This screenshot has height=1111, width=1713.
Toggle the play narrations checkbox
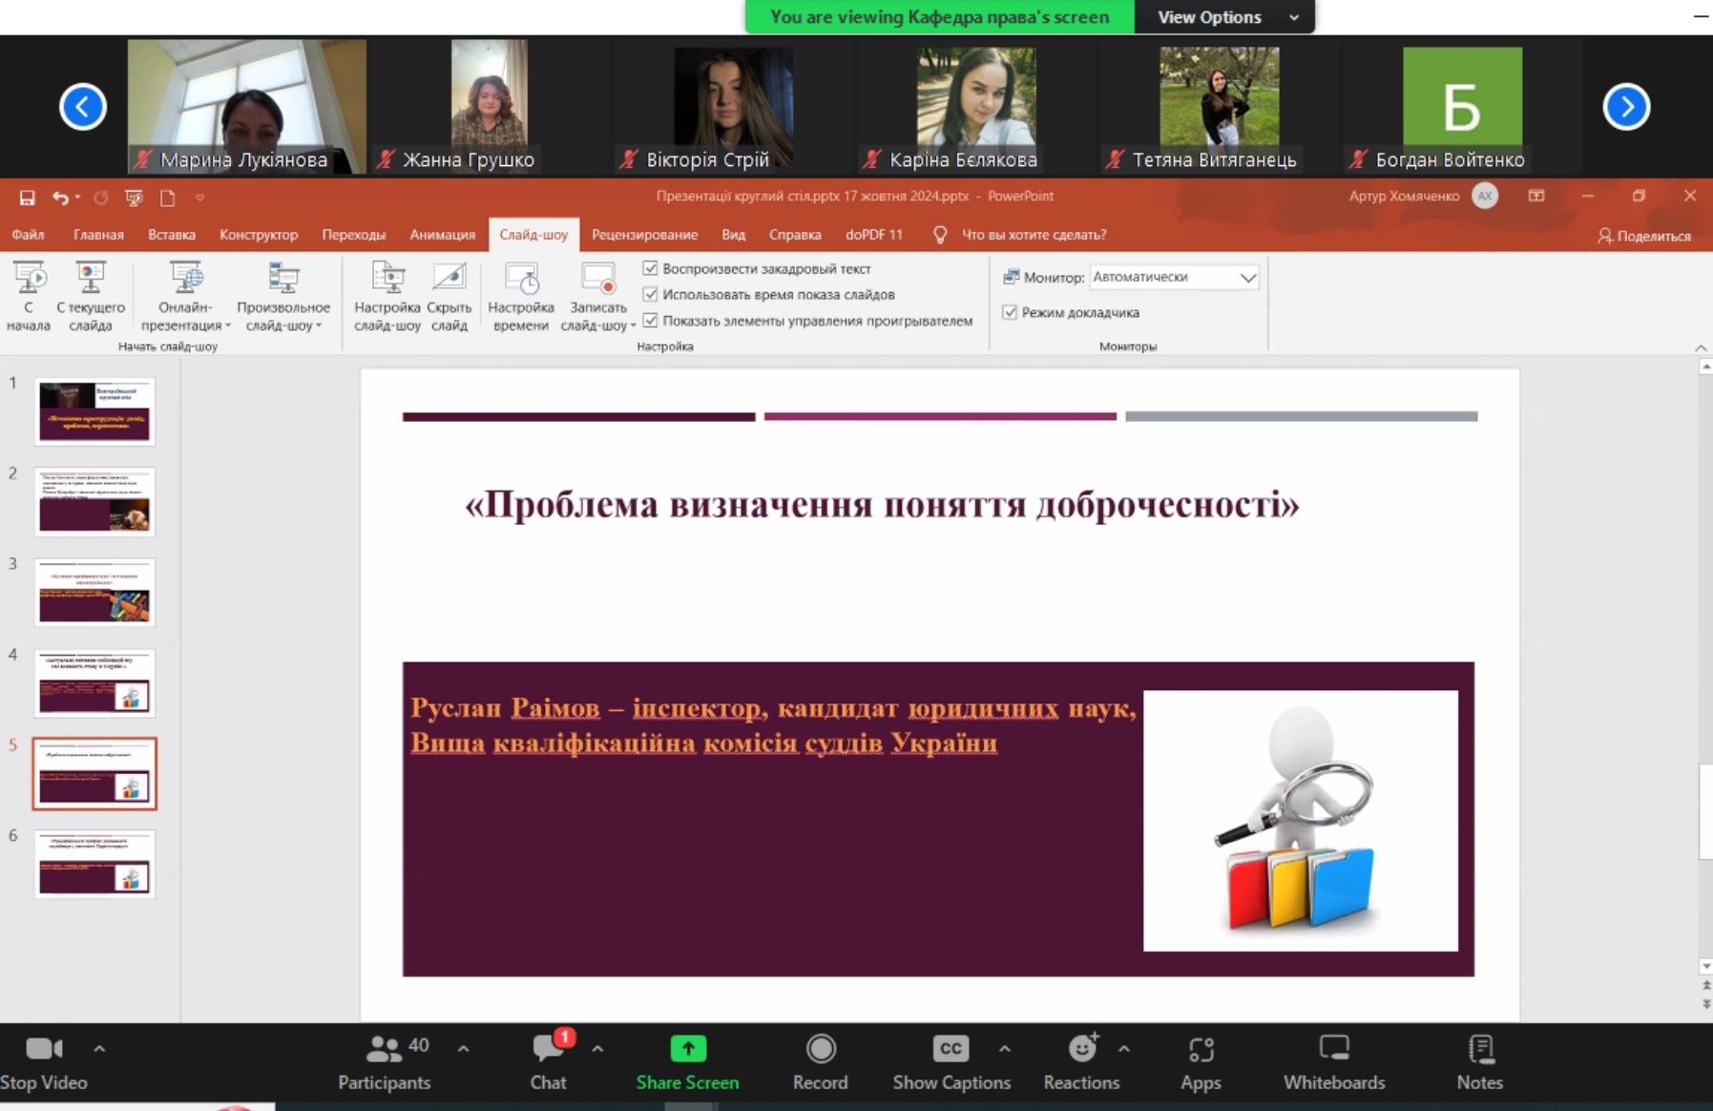(651, 268)
